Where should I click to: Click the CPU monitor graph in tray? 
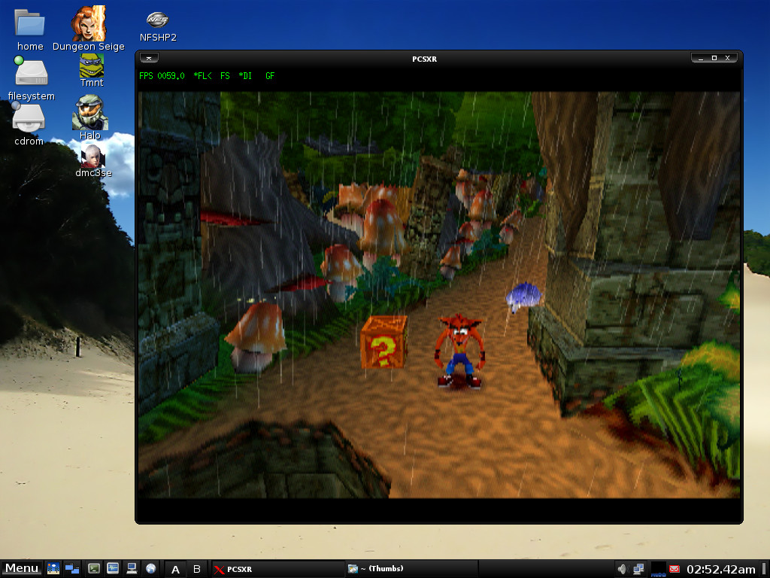click(658, 569)
